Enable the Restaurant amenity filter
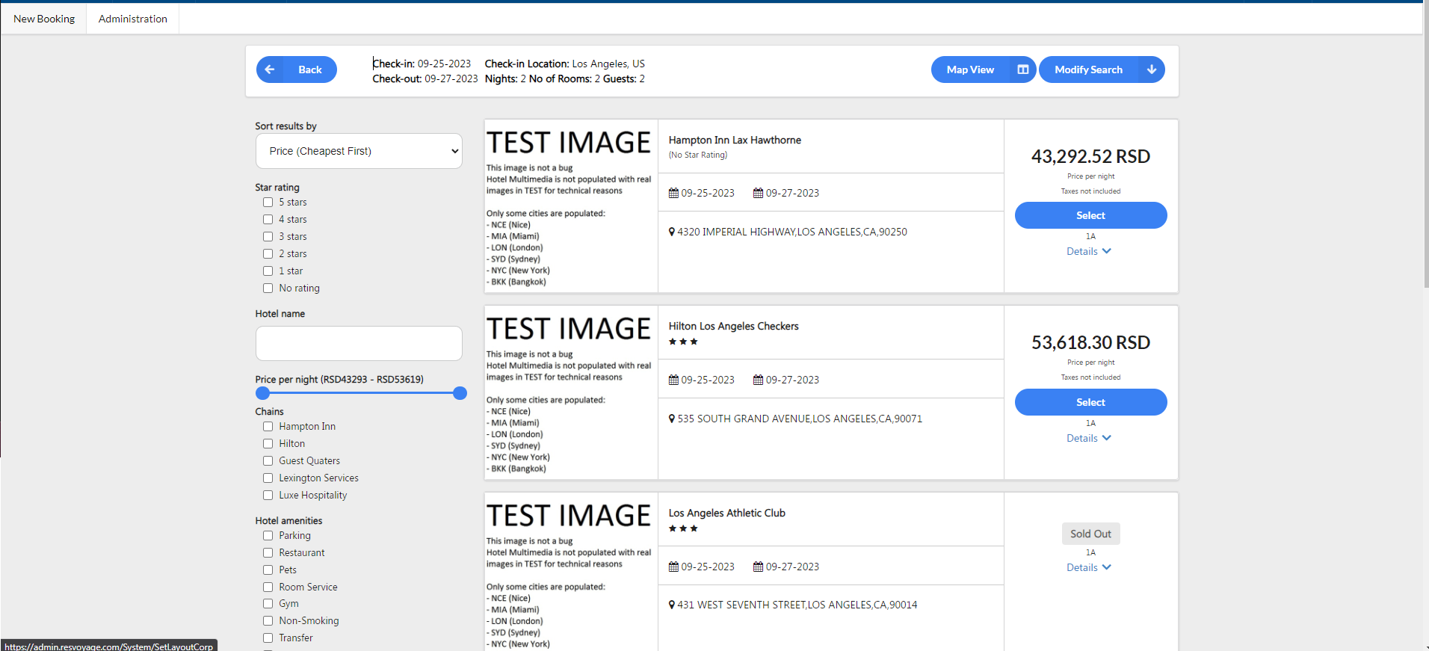The image size is (1429, 651). point(268,553)
